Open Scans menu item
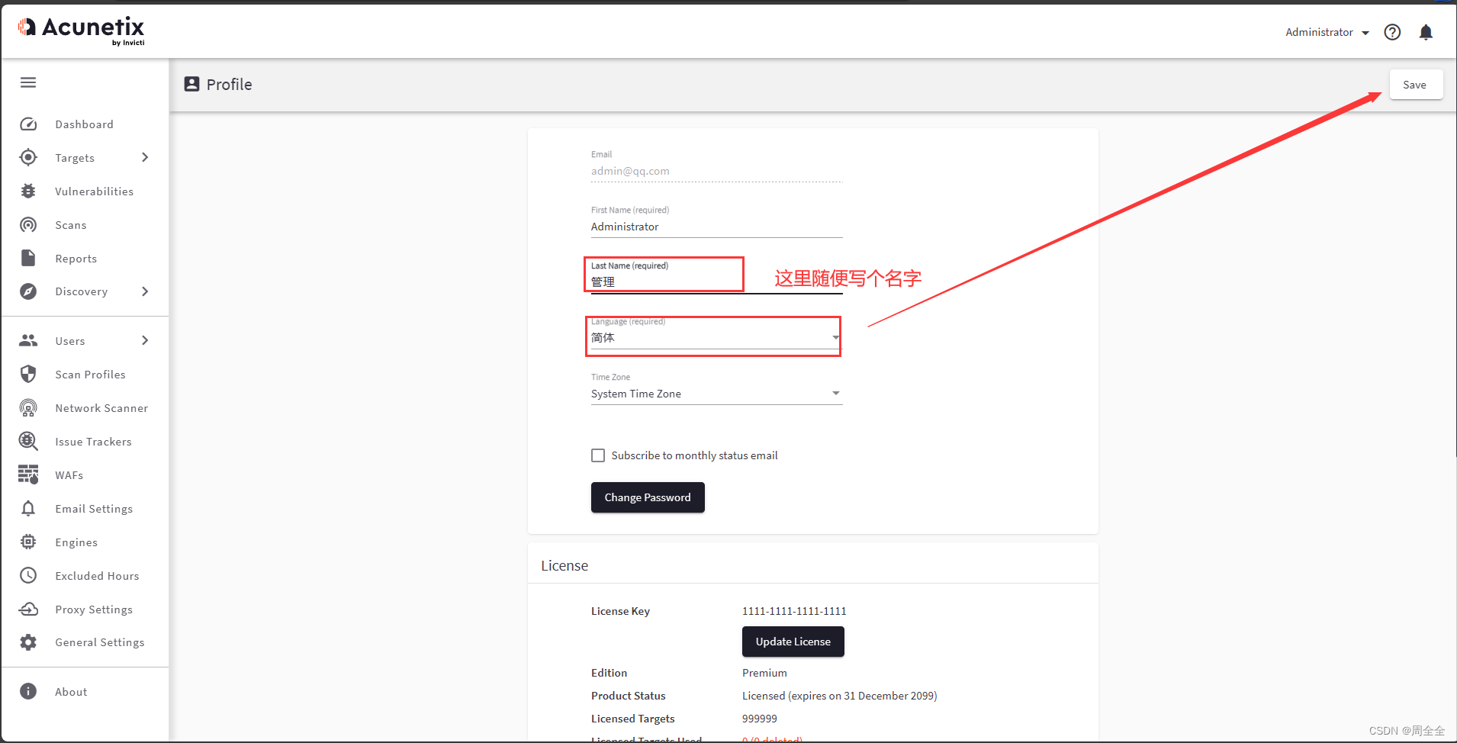The width and height of the screenshot is (1457, 743). (x=70, y=225)
